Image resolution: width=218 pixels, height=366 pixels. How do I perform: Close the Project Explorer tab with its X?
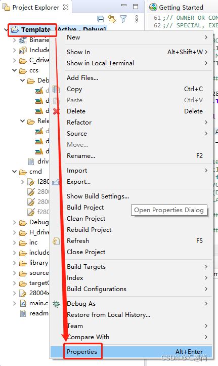click(x=66, y=7)
